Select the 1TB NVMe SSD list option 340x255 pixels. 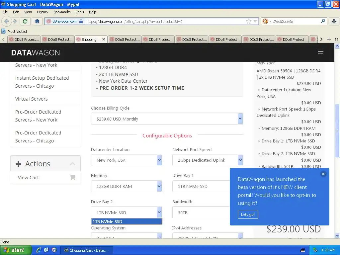click(127, 221)
